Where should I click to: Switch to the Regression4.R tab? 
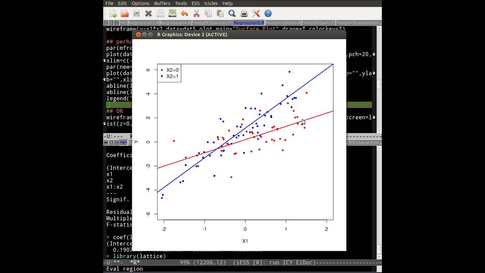coord(175,23)
